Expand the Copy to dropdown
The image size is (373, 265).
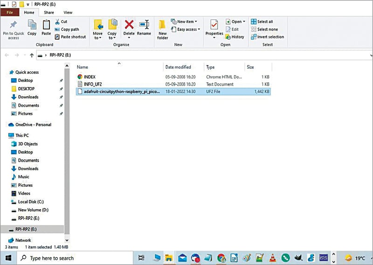112,37
